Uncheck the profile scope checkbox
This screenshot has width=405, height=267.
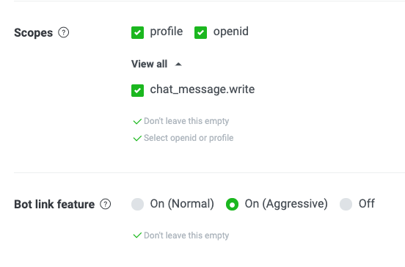click(x=137, y=32)
